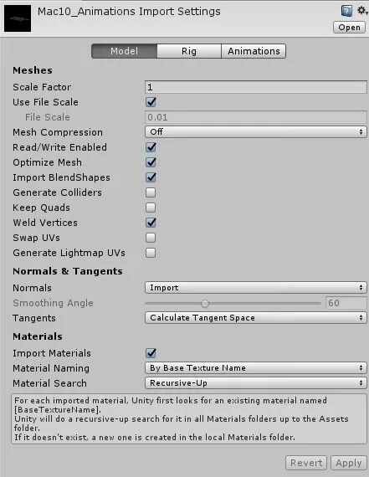This screenshot has height=477, width=369.
Task: Open the Material Search dropdown
Action: coord(256,382)
